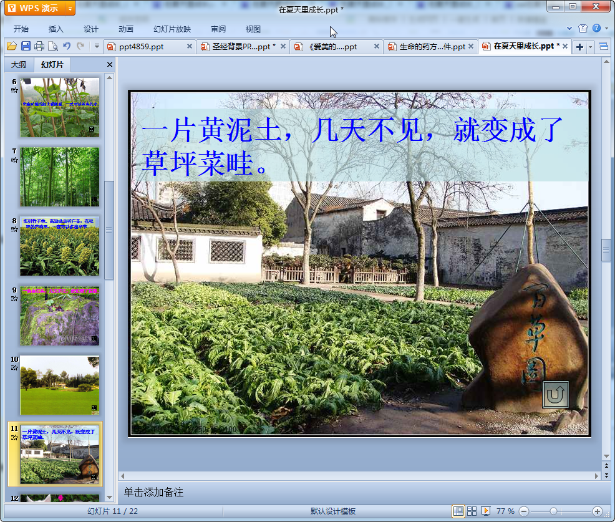This screenshot has height=522, width=615.
Task: Click the 单击添加备注 notes field
Action: (x=361, y=492)
